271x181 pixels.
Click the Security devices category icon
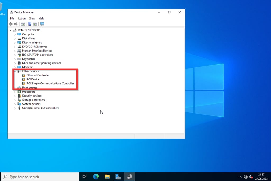[x=19, y=96]
